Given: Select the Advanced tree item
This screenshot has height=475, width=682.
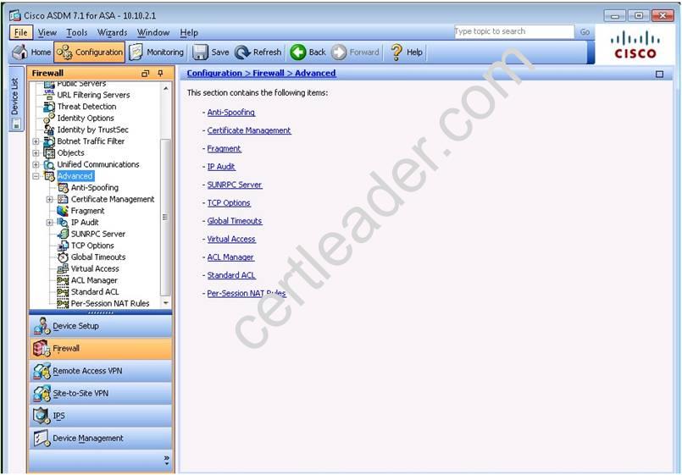Looking at the screenshot, I should click(x=75, y=176).
